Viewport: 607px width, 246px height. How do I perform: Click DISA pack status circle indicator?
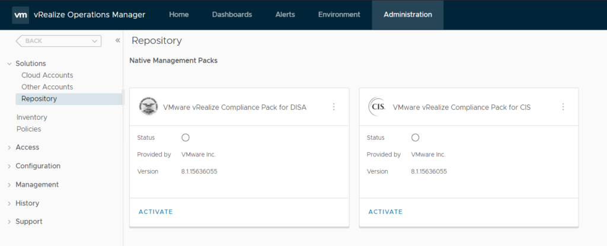[186, 138]
